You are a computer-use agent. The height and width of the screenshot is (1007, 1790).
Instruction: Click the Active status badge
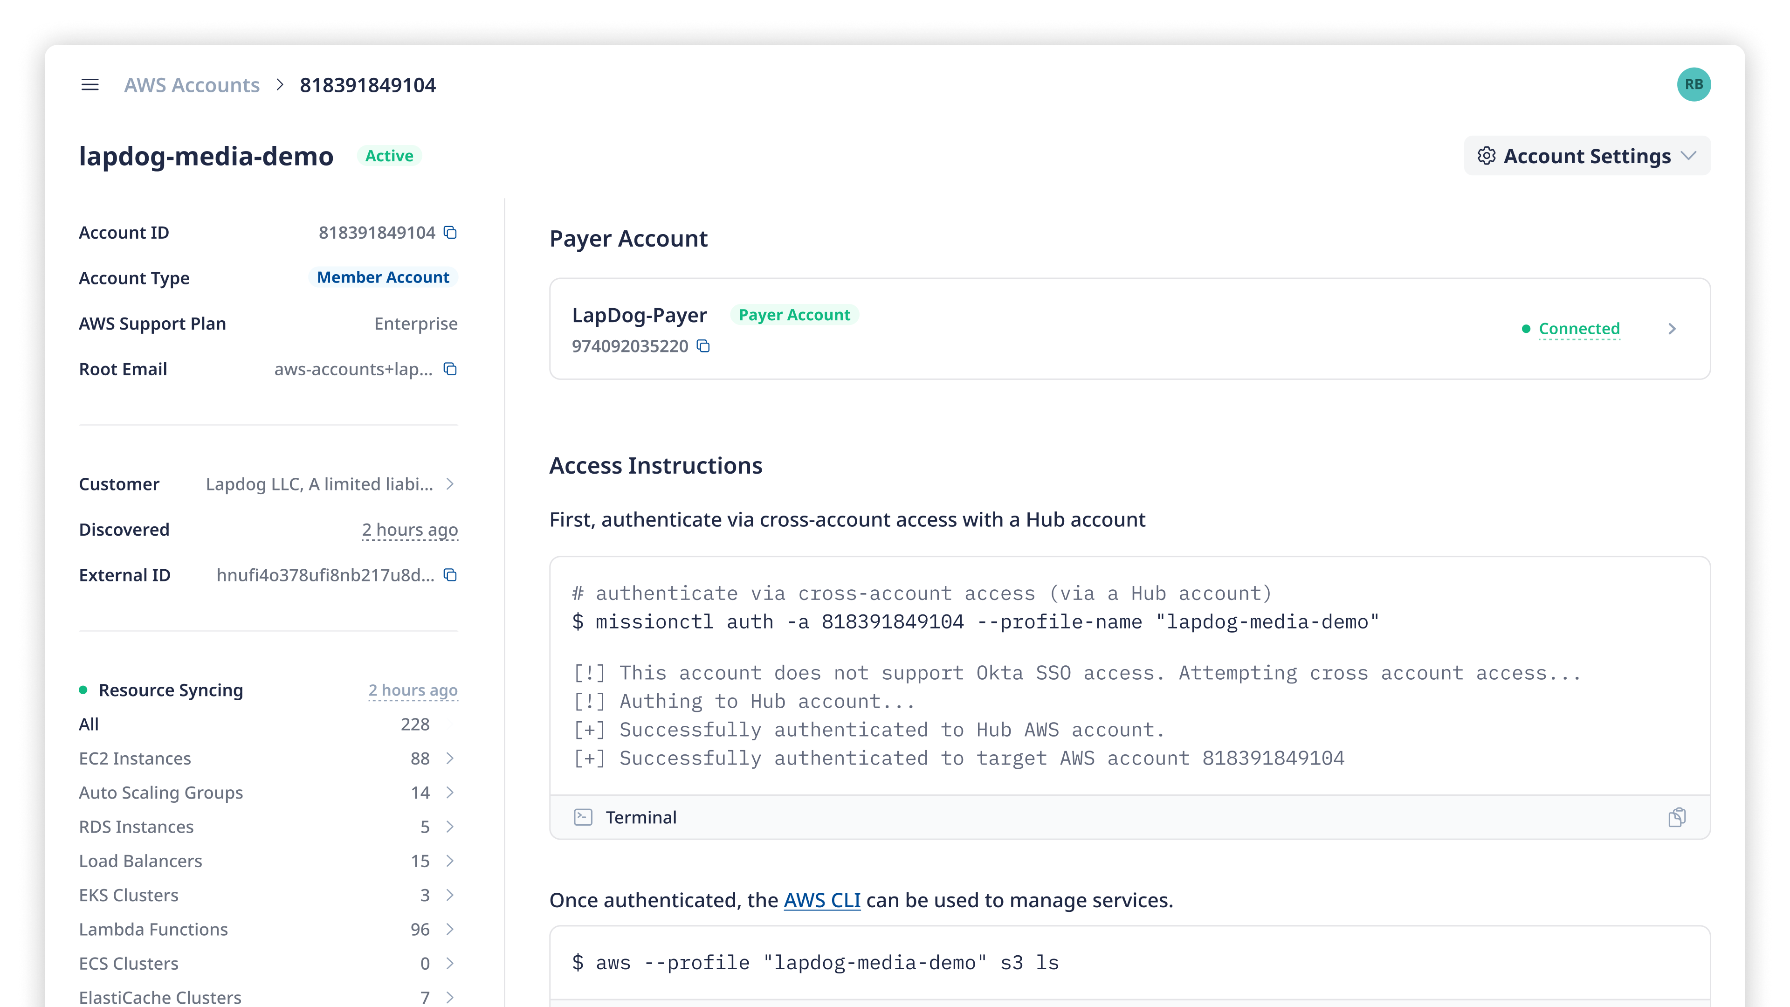[389, 156]
